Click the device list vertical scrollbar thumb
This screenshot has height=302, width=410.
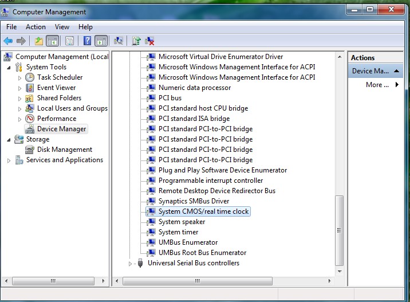point(339,230)
